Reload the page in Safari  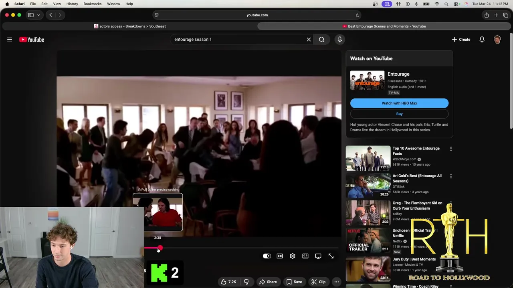[x=357, y=15]
